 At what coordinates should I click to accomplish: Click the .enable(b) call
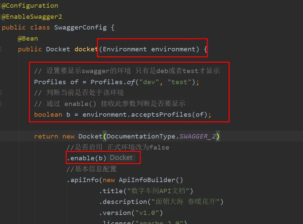(x=87, y=158)
